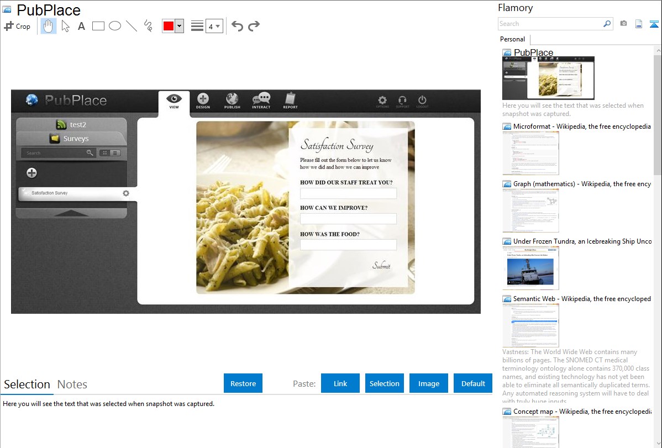Select the text annotation tool A

81,26
